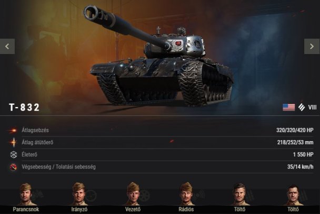Click the heavy tank class icon
The height and width of the screenshot is (214, 320).
click(x=302, y=107)
